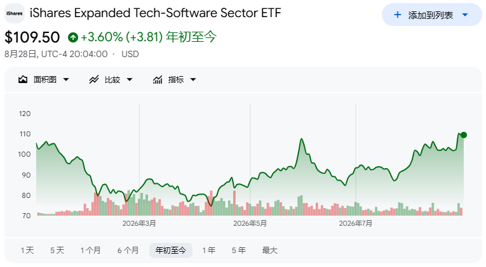The width and height of the screenshot is (486, 267).
Task: Select the active 年初至今 range
Action: tap(171, 251)
